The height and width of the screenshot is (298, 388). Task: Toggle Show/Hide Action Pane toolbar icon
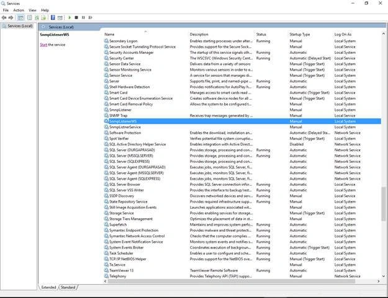tap(60, 17)
